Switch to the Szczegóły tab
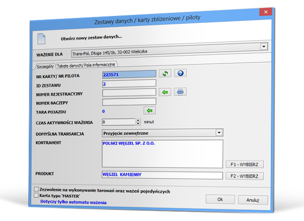 coord(45,66)
